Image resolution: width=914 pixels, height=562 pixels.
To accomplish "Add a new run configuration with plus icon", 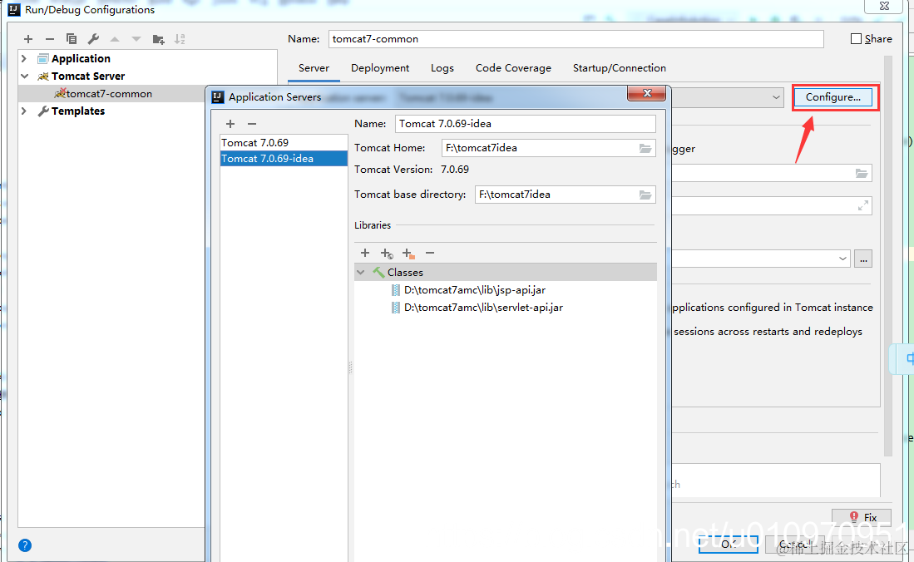I will (x=28, y=39).
